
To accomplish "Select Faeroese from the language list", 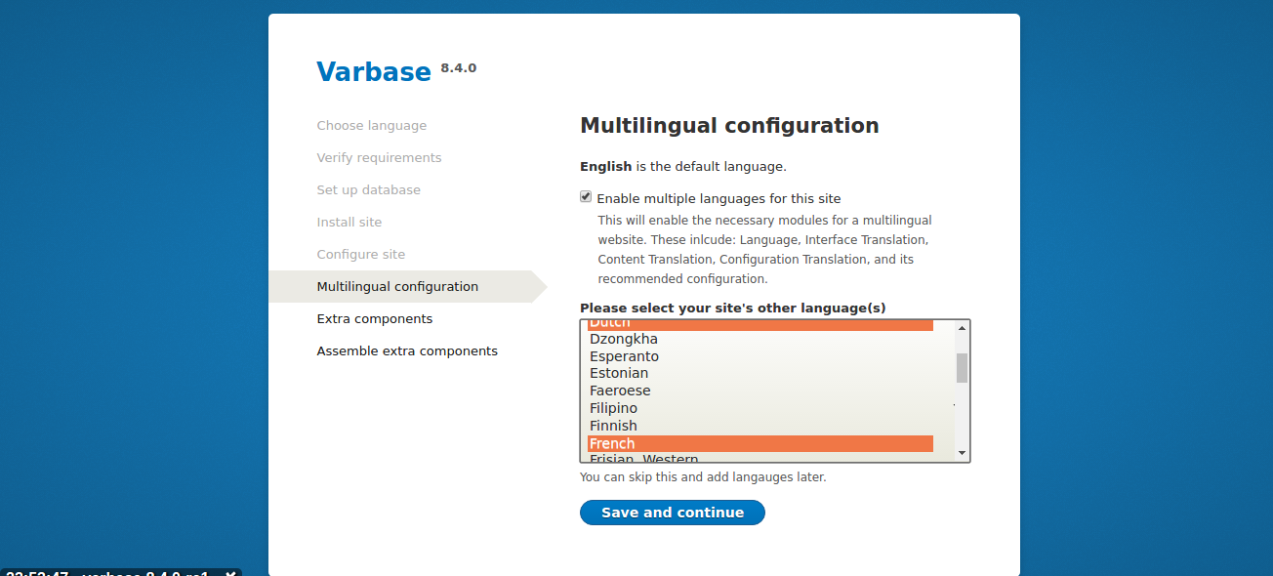I will coord(683,391).
